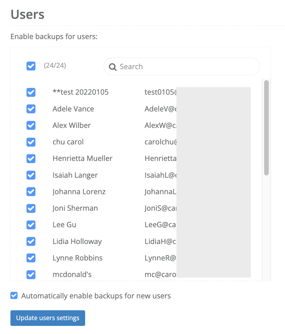Toggle backup checkbox for mcdonald's
The width and height of the screenshot is (285, 334).
click(x=31, y=274)
